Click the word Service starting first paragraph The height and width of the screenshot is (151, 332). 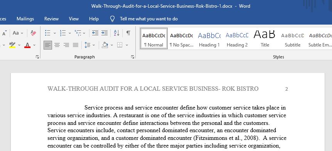[x=93, y=108]
